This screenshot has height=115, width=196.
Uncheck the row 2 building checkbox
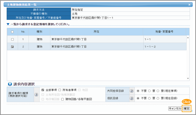tap(12, 47)
